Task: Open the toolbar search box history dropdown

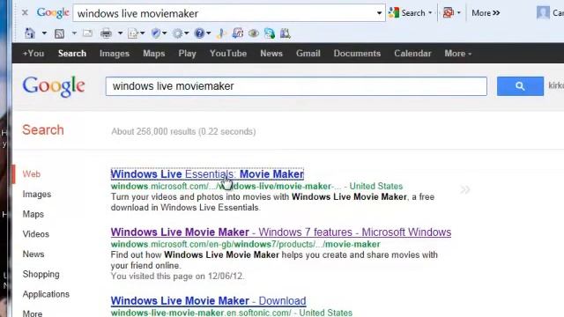Action: click(x=379, y=13)
